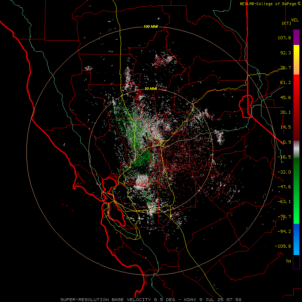Screen dimensions: 302x302
Task: Click the TH legend label
Action: [x=288, y=261]
